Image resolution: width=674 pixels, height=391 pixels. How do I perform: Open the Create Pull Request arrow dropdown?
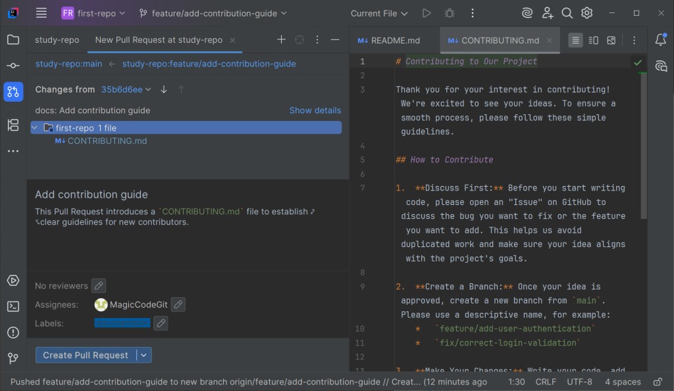tap(144, 355)
